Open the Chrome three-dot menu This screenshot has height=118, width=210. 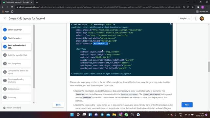click(207, 7)
